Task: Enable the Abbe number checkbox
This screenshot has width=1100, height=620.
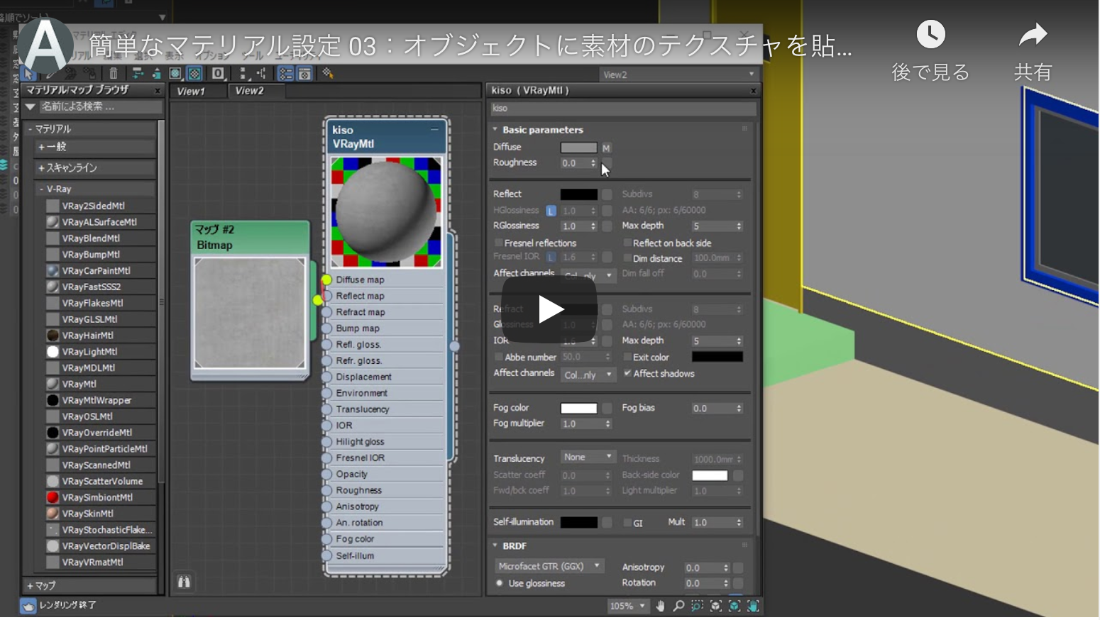Action: click(x=499, y=357)
